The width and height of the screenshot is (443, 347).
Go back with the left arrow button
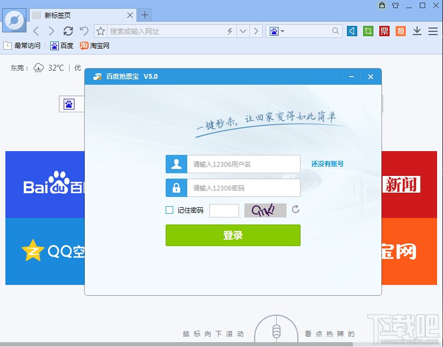pos(36,31)
